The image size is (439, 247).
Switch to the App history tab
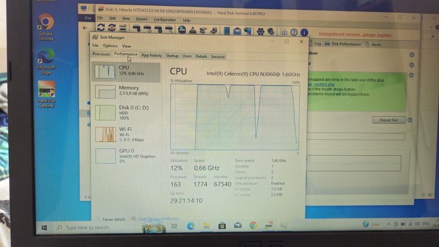[151, 55]
